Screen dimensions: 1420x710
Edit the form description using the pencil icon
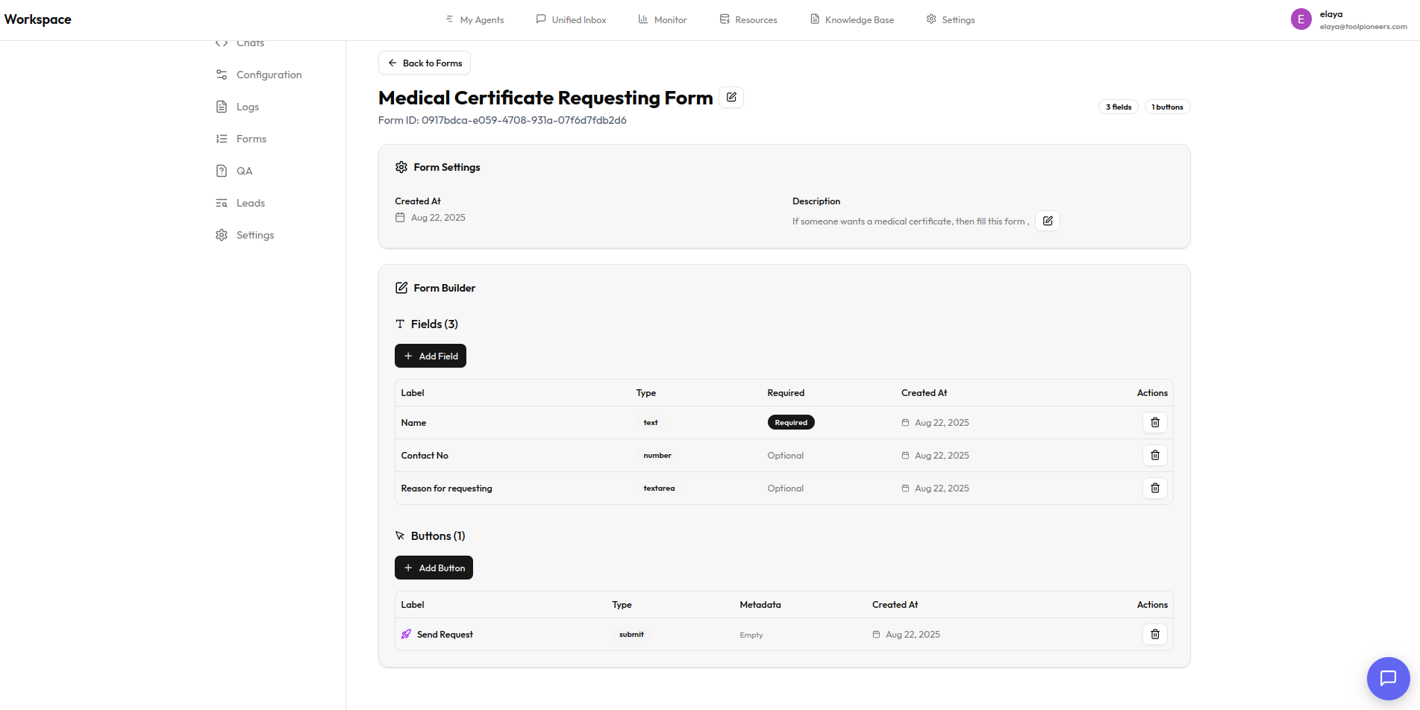1047,221
